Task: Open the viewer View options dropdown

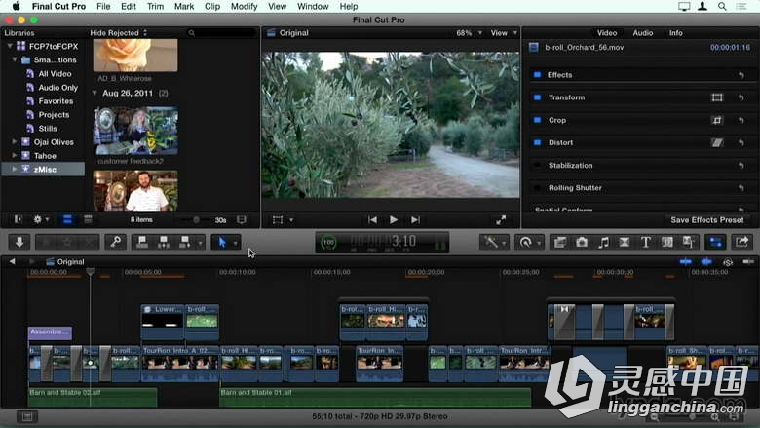Action: pos(504,33)
